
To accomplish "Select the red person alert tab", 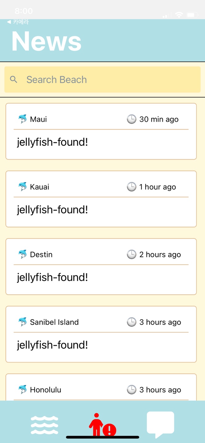I will [102, 425].
